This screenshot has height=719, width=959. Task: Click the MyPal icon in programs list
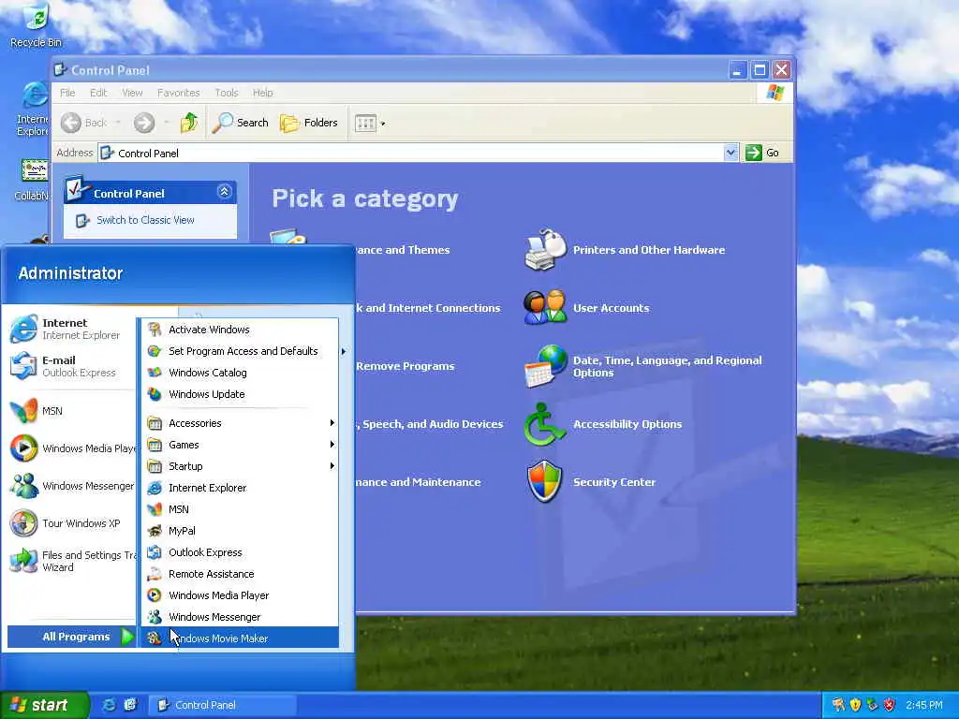(155, 531)
